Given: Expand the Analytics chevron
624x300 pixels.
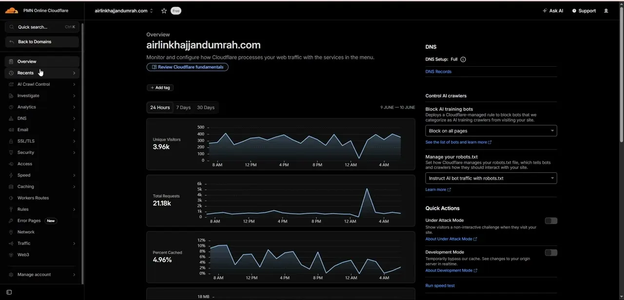Looking at the screenshot, I should (74, 107).
